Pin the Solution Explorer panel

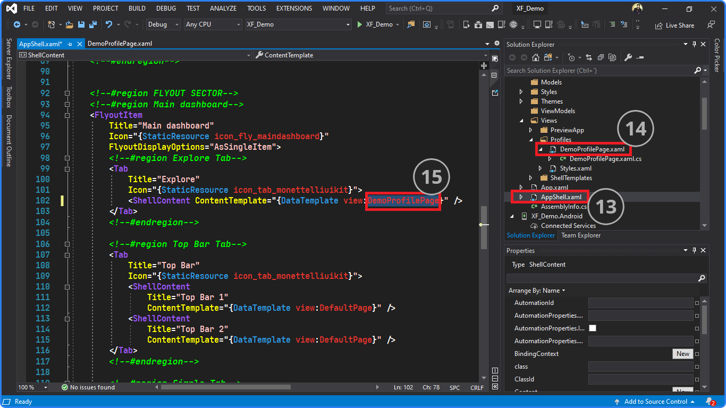pos(694,45)
